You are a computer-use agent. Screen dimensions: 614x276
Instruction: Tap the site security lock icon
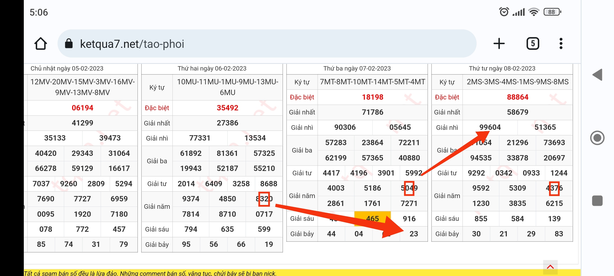69,44
